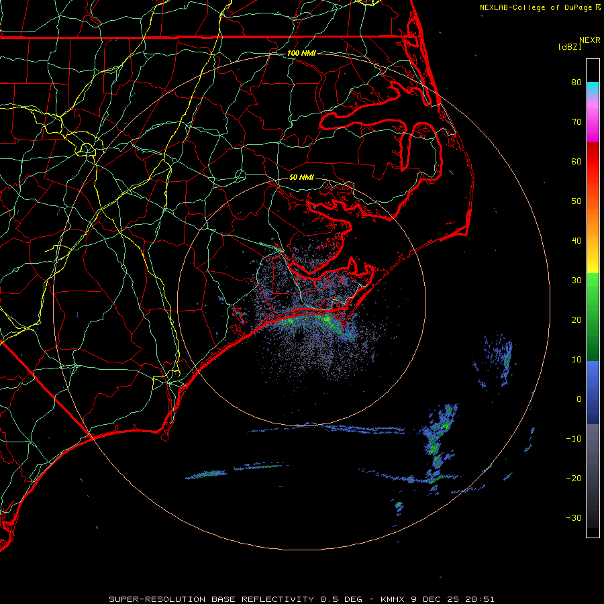This screenshot has height=604, width=604.
Task: Click the -20 value on the dBZ scale
Action: [x=574, y=478]
